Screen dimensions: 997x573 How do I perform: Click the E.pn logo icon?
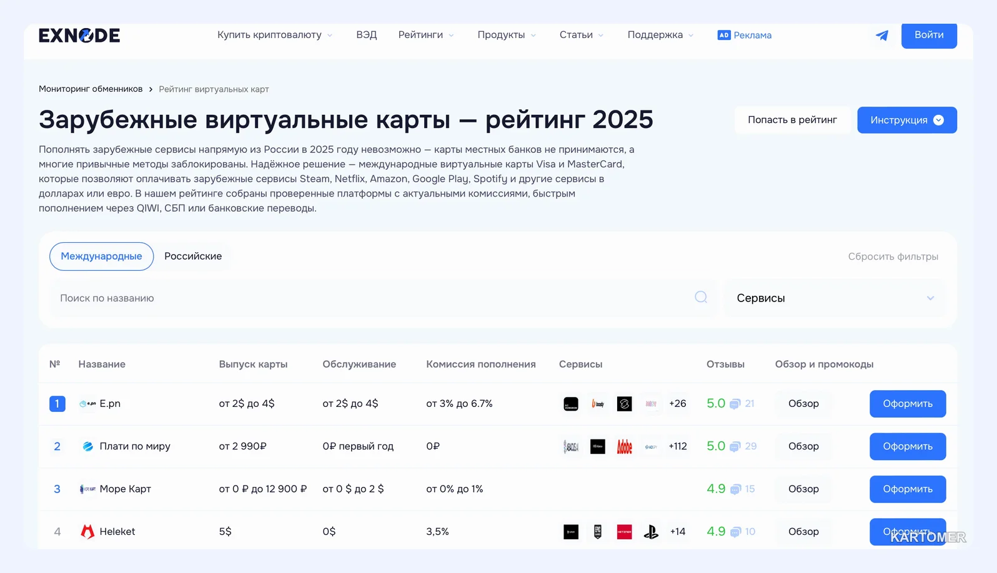[x=87, y=404]
